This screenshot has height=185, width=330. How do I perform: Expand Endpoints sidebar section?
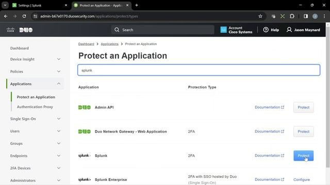(35, 156)
